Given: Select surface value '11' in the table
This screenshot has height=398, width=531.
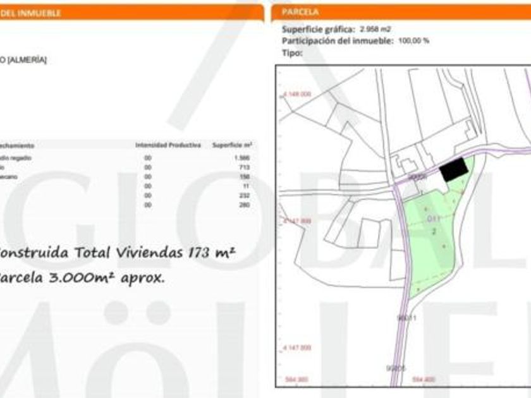Looking at the screenshot, I should 246,186.
